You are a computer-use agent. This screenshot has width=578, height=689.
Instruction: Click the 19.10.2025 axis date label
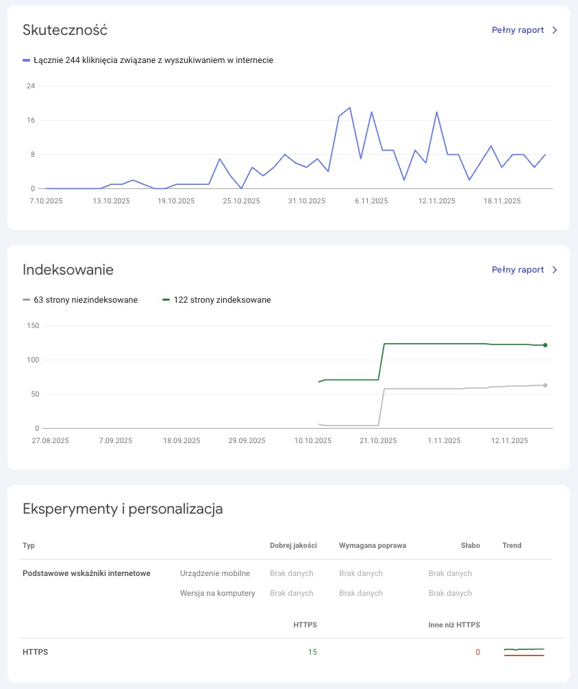[176, 201]
